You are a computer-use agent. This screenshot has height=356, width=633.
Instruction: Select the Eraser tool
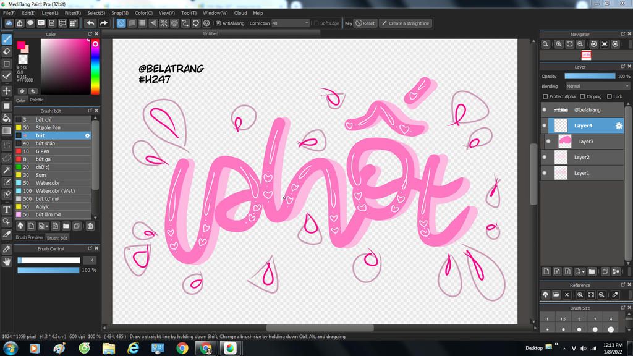pos(7,51)
